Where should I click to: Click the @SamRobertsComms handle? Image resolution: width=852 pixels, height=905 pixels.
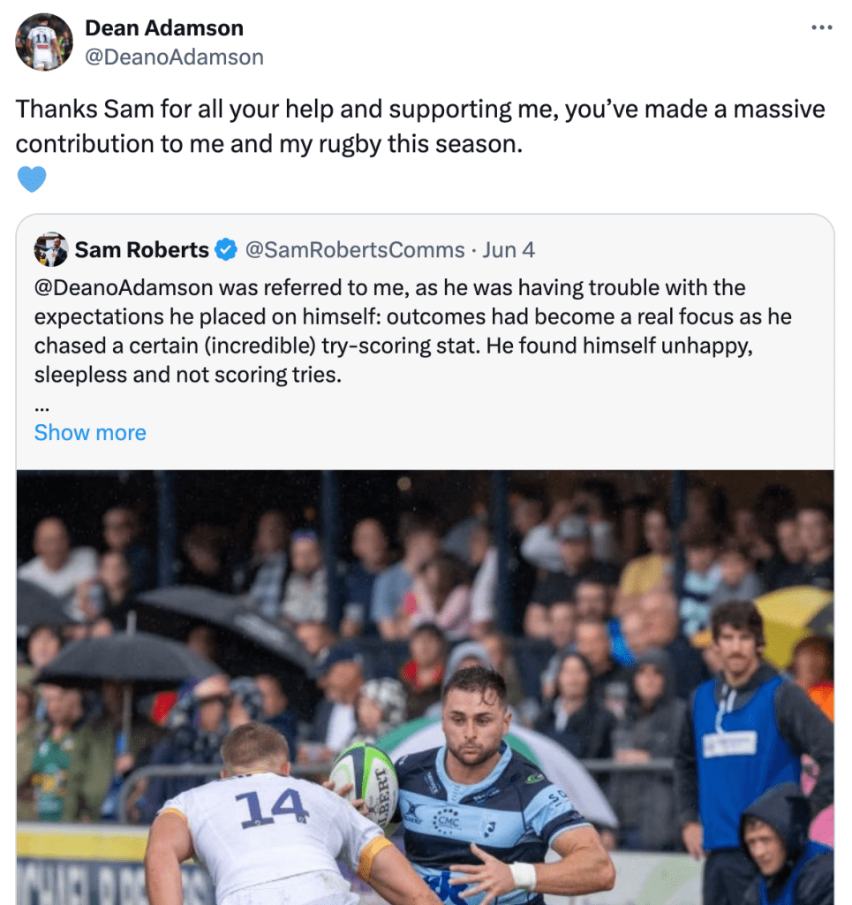pyautogui.click(x=354, y=250)
